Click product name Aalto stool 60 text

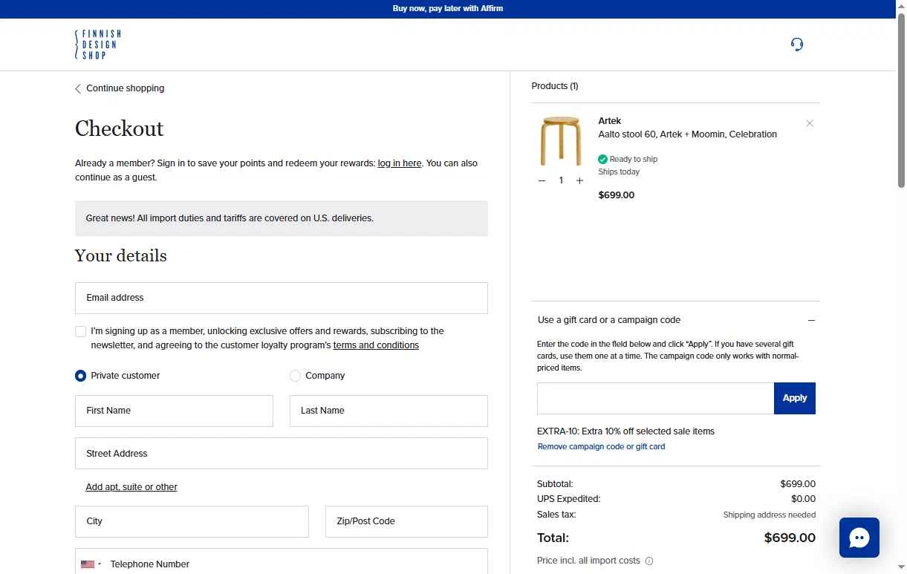[x=687, y=134]
